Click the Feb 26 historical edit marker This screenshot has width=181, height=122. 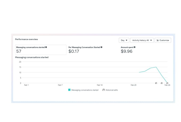167,83
